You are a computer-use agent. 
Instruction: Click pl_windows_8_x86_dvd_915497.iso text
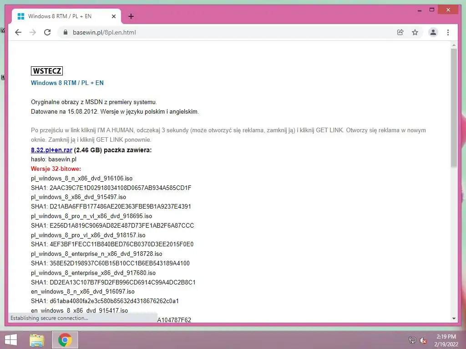[x=78, y=197]
